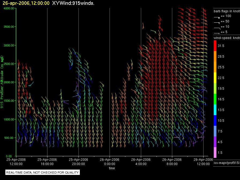Click the XYWind:915winds. plot title
The height and width of the screenshot is (180, 240).
(x=73, y=3)
